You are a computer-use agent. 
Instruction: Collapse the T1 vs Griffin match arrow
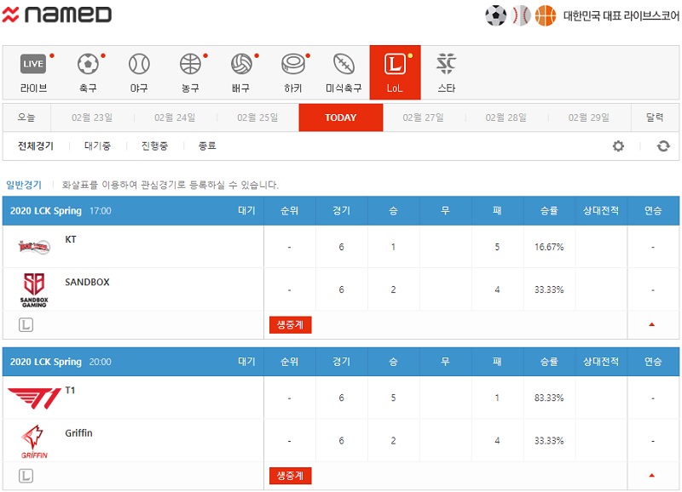651,476
